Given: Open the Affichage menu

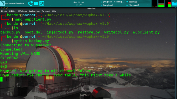Looking at the screenshot, I should [x=22, y=11].
